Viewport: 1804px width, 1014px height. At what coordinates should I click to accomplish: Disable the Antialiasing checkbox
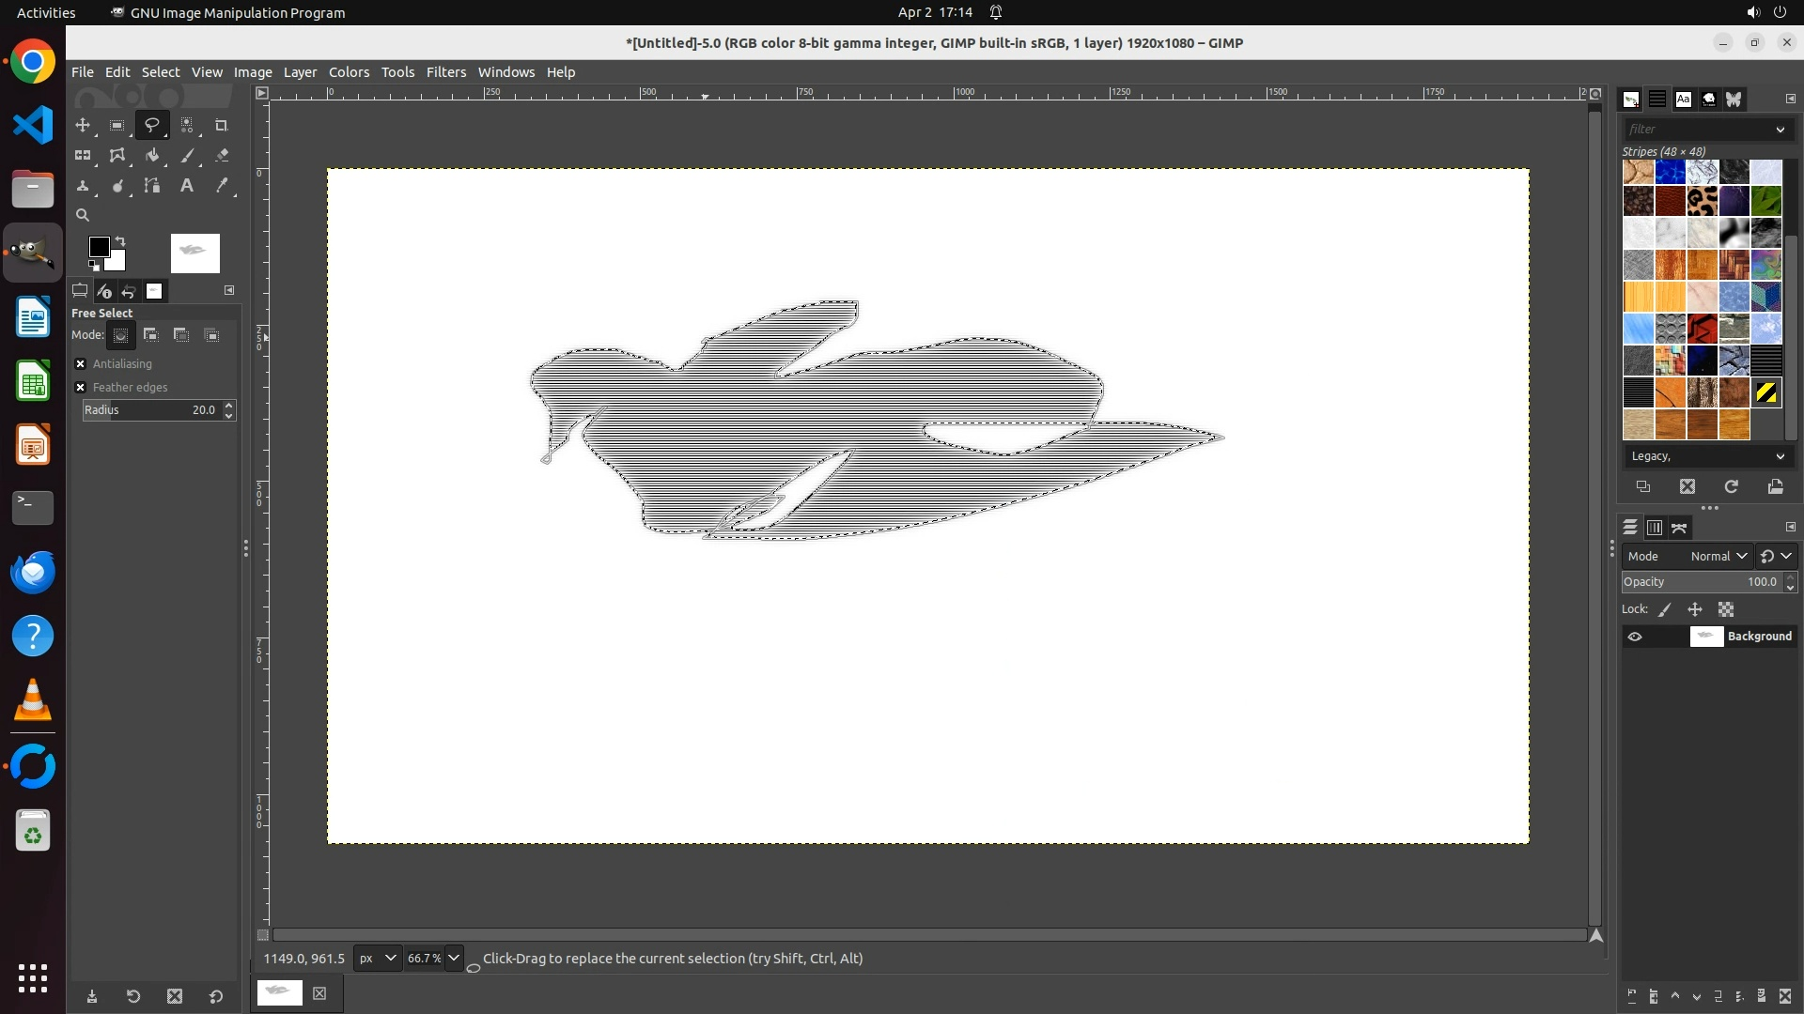[81, 364]
